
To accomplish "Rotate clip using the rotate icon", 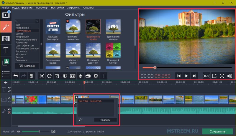I will pyautogui.click(x=49, y=76).
